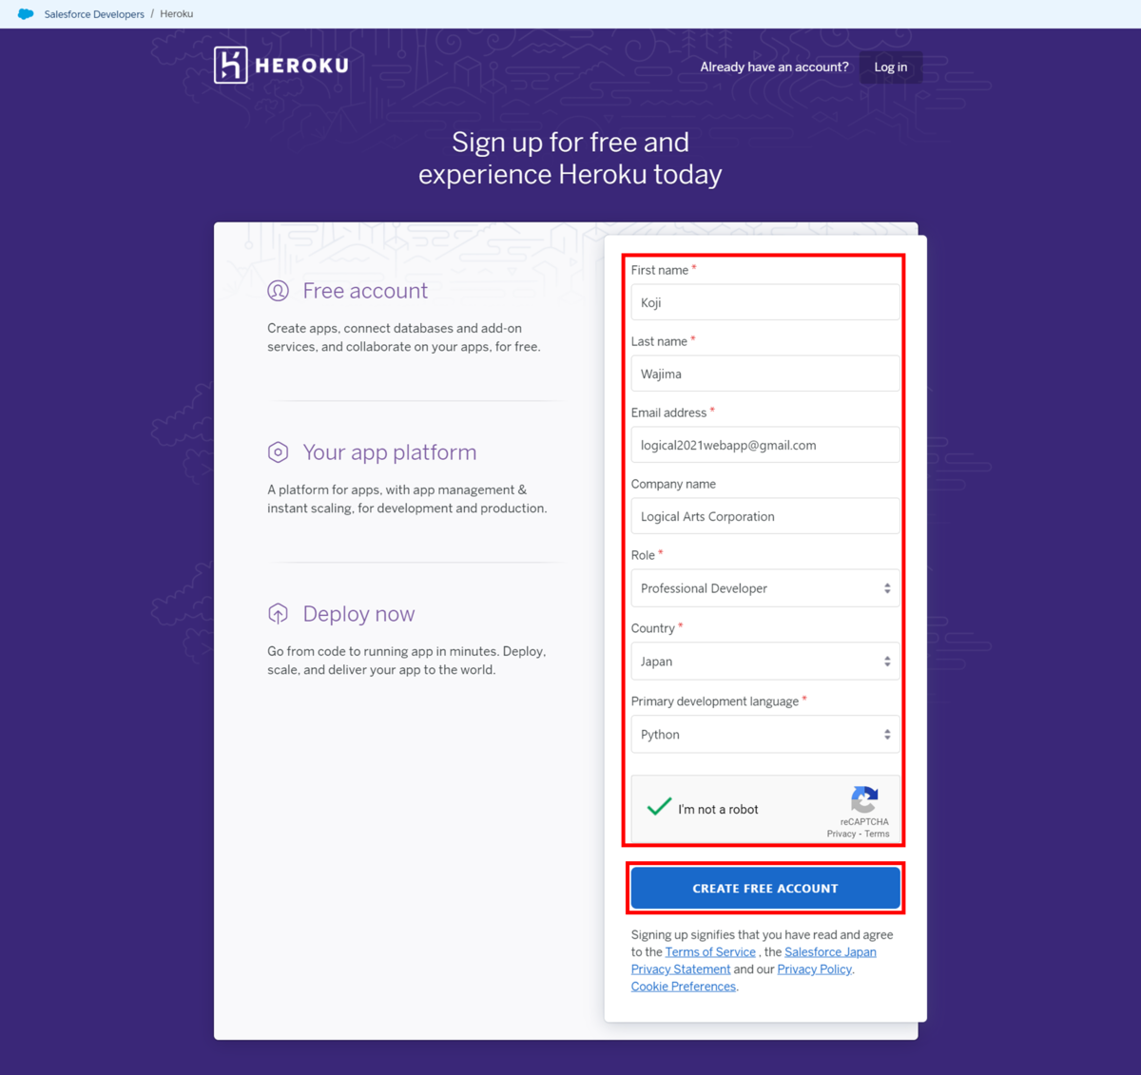The image size is (1141, 1075).
Task: Open the Terms of Service link
Action: pos(710,952)
